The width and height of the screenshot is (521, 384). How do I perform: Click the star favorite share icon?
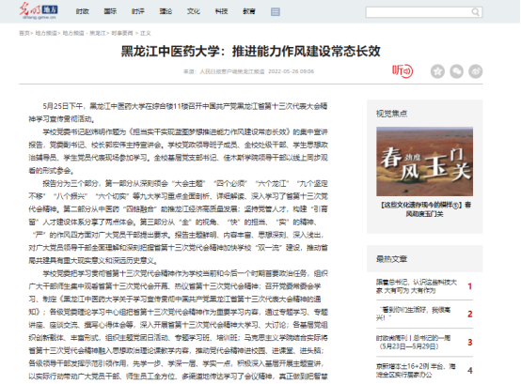tap(437, 71)
